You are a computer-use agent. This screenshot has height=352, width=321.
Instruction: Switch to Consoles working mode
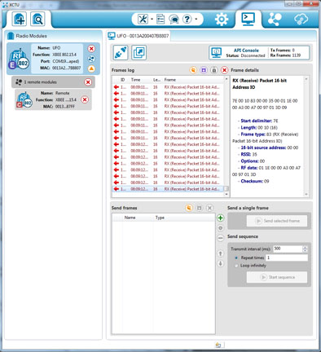point(248,20)
